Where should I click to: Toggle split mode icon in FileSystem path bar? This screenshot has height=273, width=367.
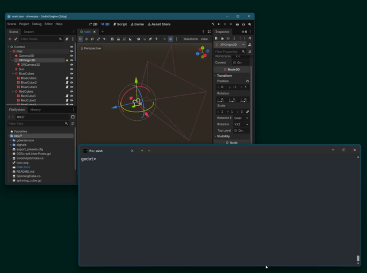point(73,117)
